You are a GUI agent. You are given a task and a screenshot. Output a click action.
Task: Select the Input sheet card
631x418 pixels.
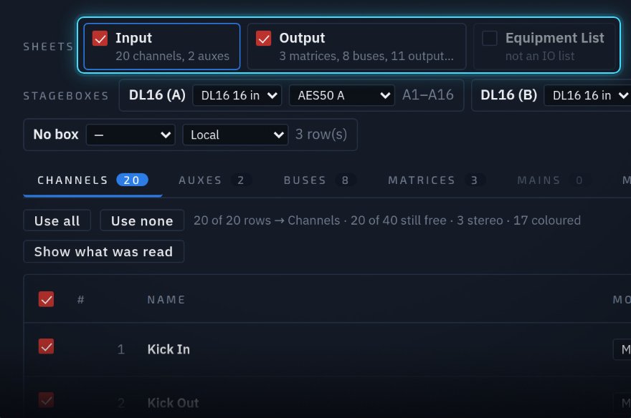click(x=162, y=47)
